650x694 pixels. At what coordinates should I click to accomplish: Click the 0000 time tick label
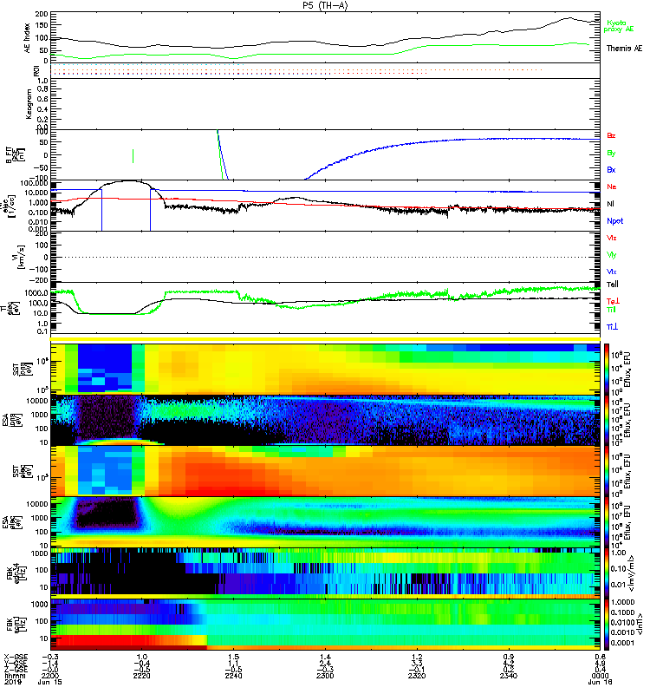[x=600, y=676]
